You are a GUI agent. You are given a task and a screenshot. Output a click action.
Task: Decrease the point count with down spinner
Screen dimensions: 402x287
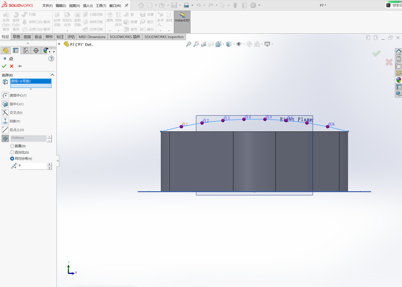pos(49,168)
